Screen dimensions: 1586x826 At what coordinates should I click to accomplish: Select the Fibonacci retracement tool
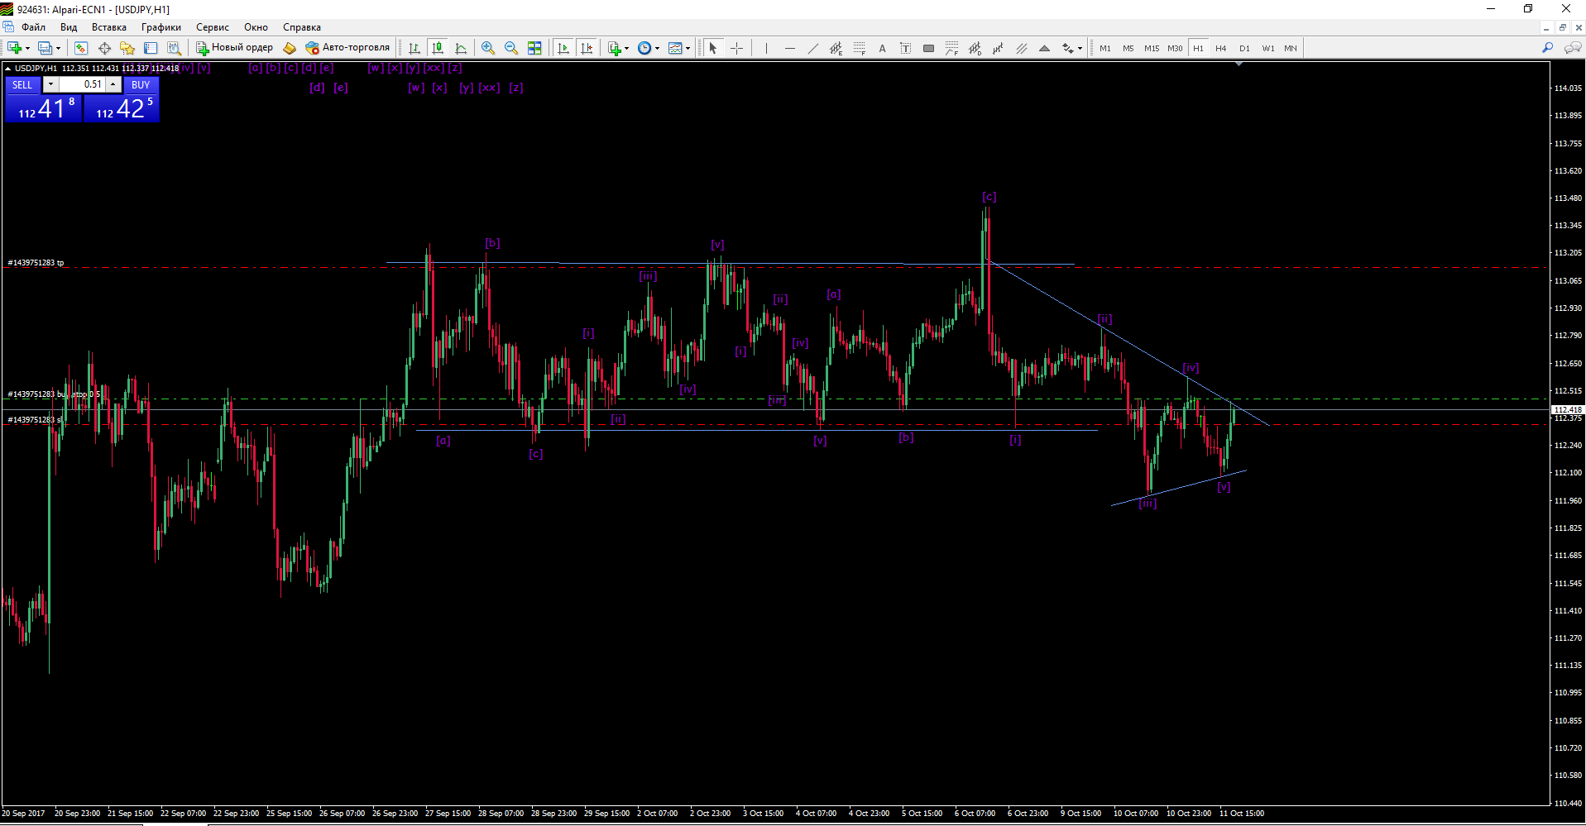coord(859,48)
